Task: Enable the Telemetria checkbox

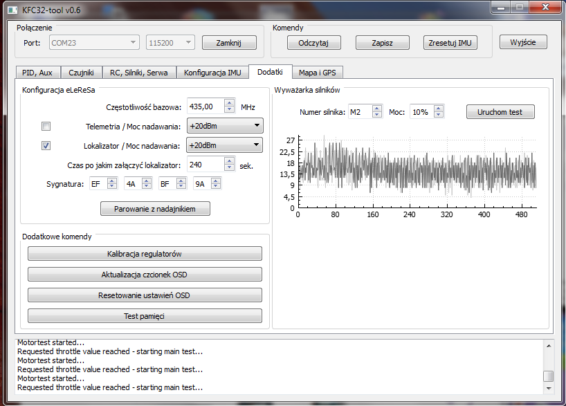Action: coord(46,126)
